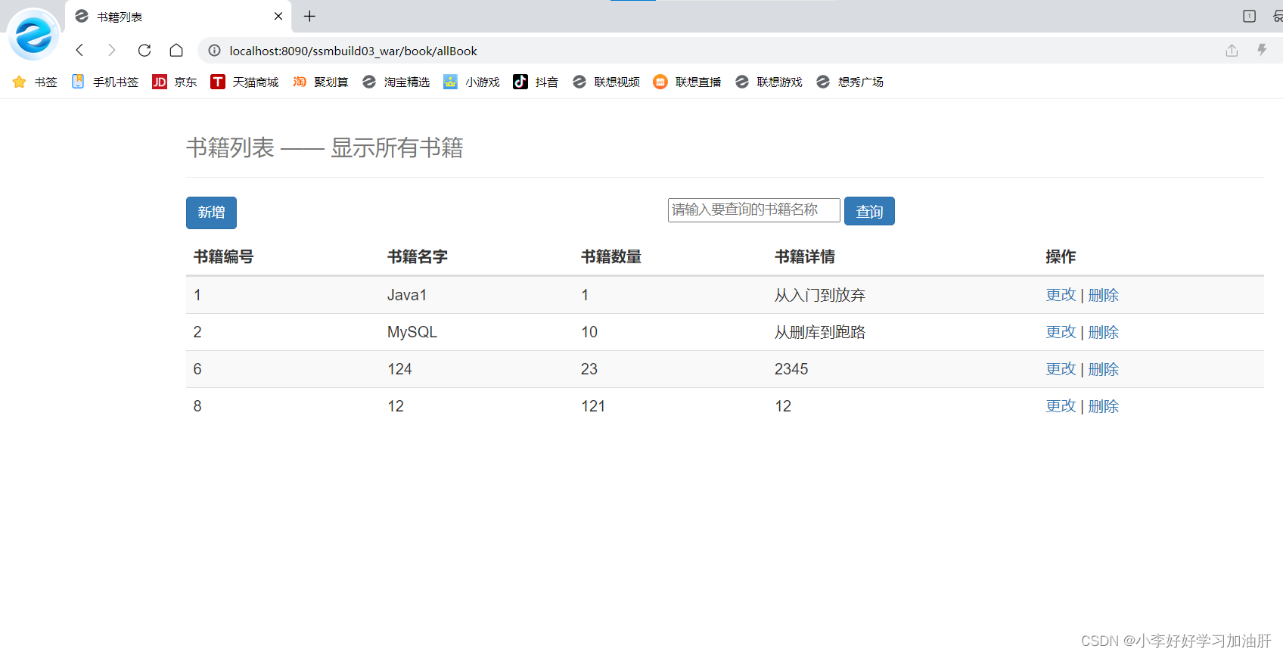This screenshot has height=655, width=1283.
Task: Reload the page with refresh icon
Action: 144,50
